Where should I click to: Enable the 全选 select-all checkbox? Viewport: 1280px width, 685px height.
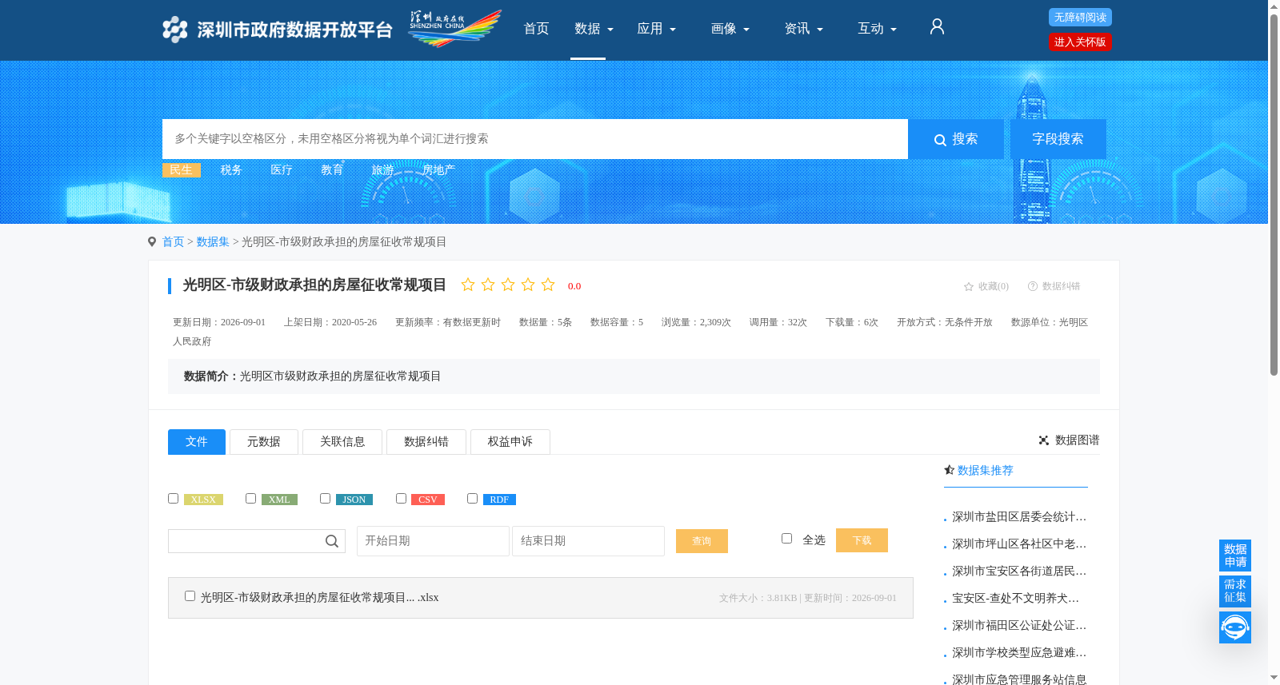click(786, 538)
